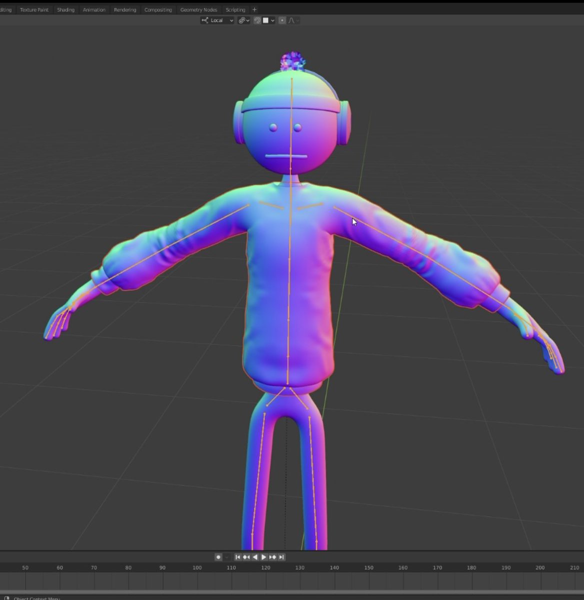Jump to the previous keyframe
Viewport: 584px width, 600px height.
point(246,557)
